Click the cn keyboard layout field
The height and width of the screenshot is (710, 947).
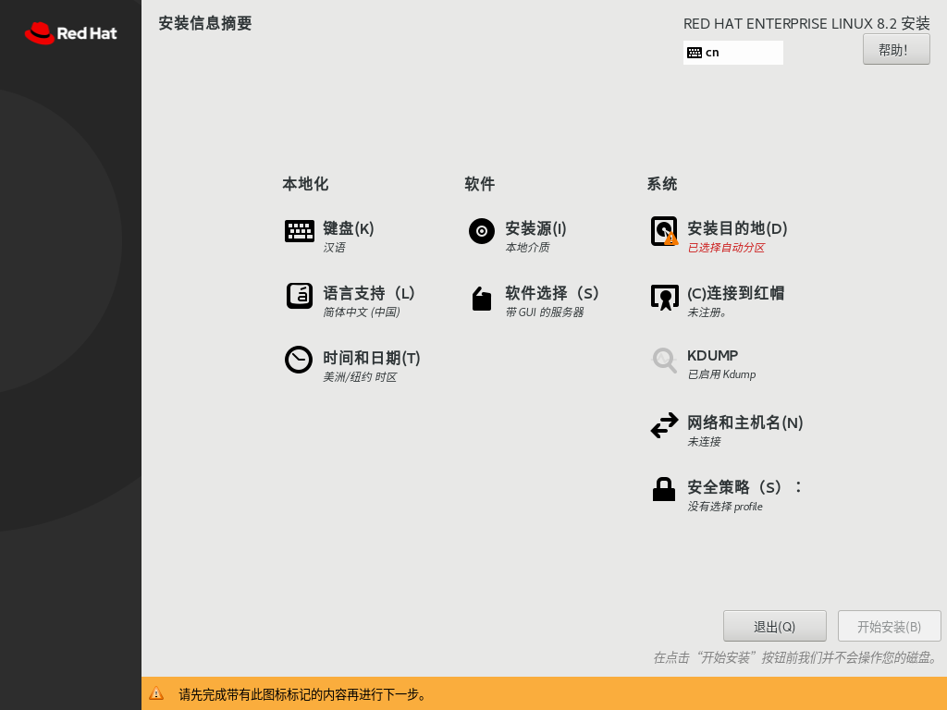click(733, 53)
